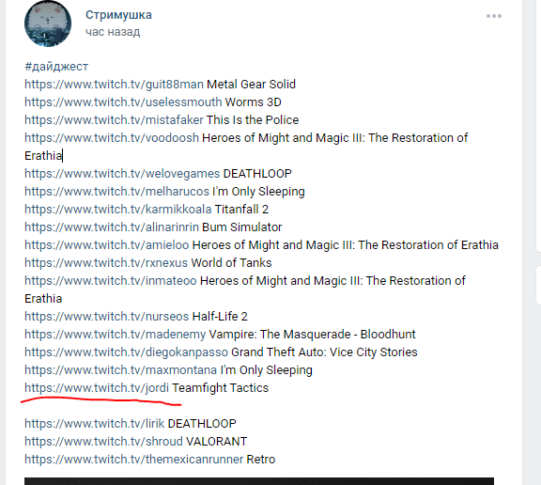
Task: Open the post options three-dot menu
Action: pyautogui.click(x=494, y=16)
